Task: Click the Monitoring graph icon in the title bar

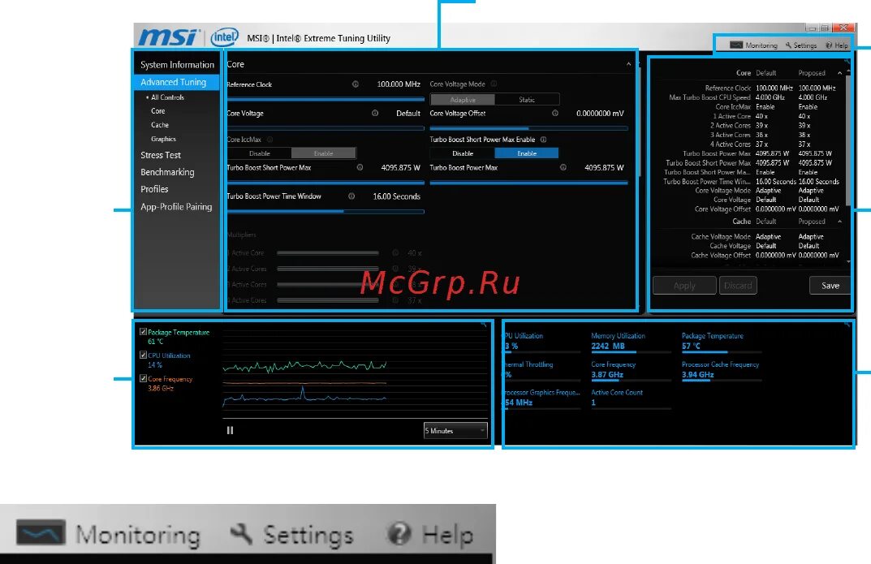Action: coord(736,45)
